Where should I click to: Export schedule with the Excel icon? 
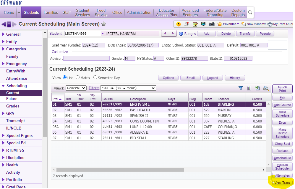pos(257,88)
